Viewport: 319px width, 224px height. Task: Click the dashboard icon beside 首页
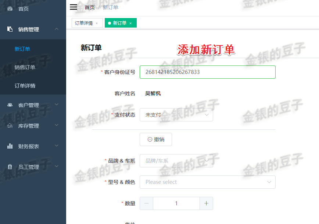point(9,8)
